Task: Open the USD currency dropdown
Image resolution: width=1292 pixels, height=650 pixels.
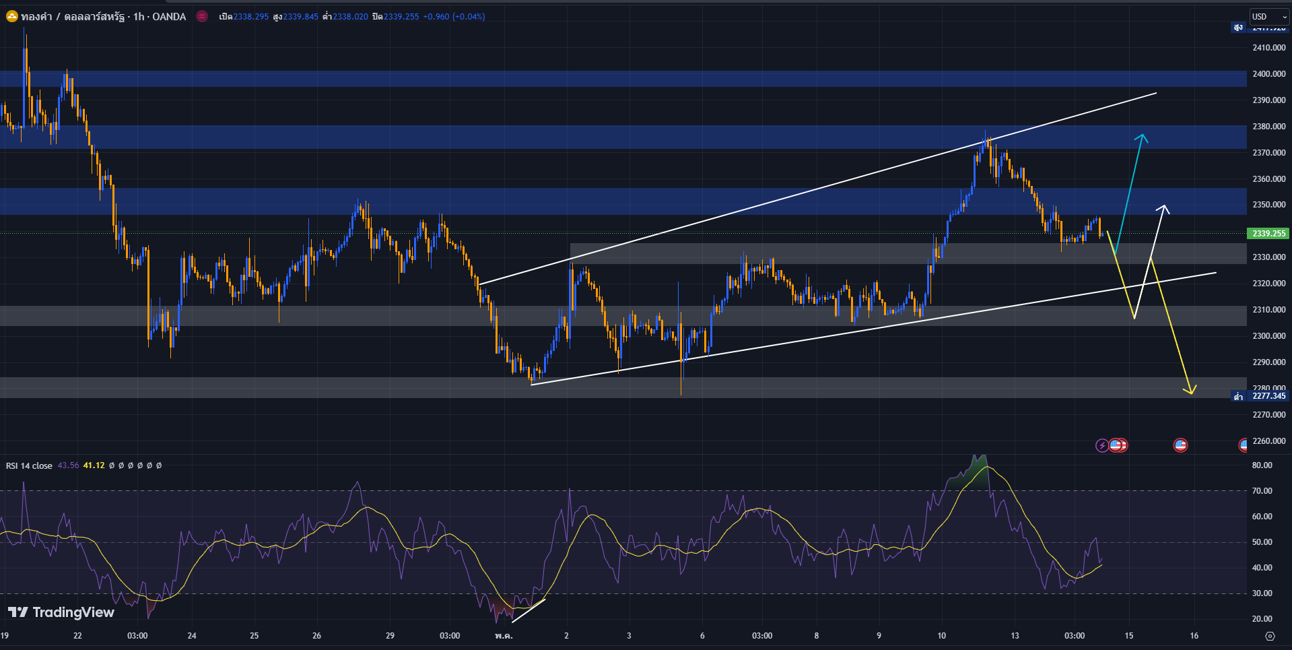Action: [x=1268, y=17]
